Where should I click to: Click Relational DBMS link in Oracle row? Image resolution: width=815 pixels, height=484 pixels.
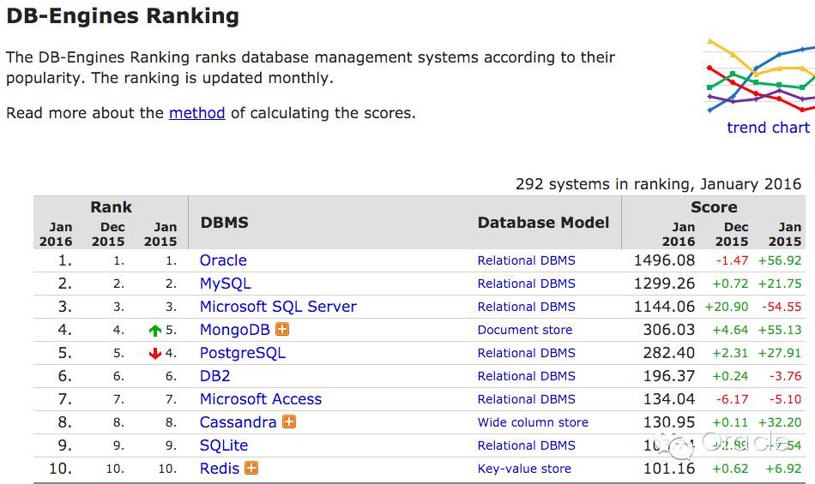click(527, 260)
